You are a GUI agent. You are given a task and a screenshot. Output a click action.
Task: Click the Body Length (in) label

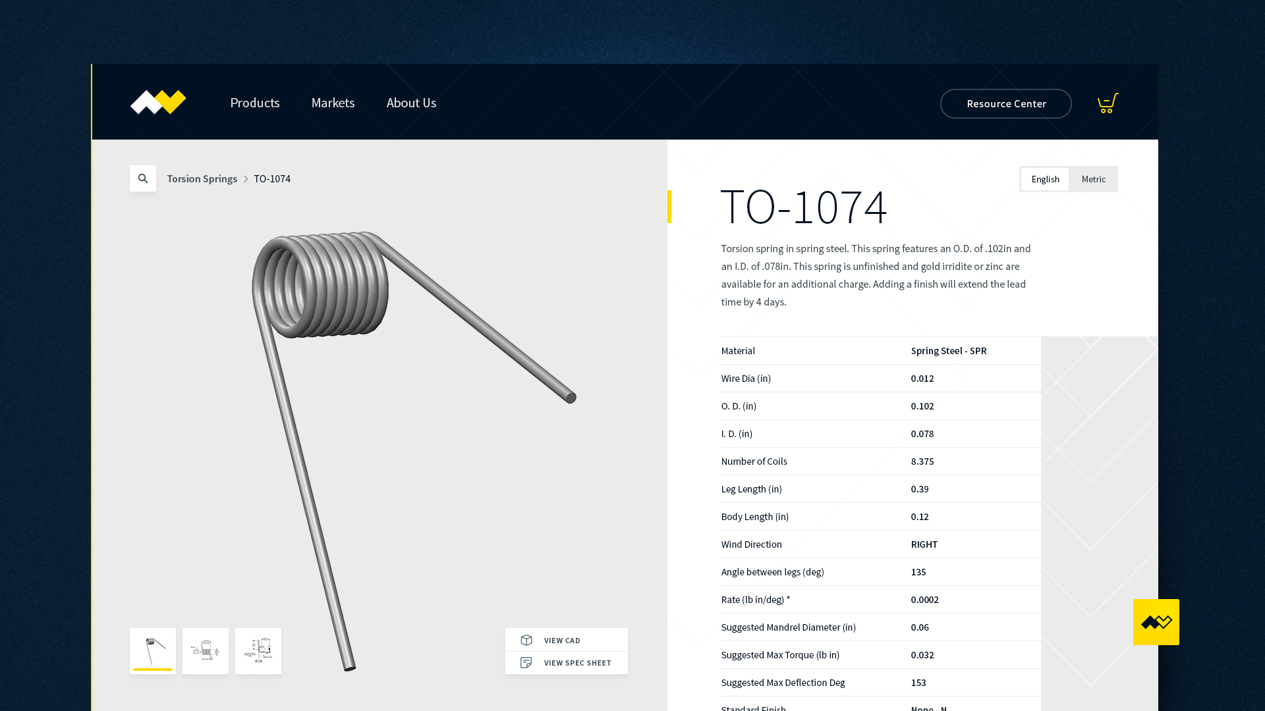(x=755, y=517)
